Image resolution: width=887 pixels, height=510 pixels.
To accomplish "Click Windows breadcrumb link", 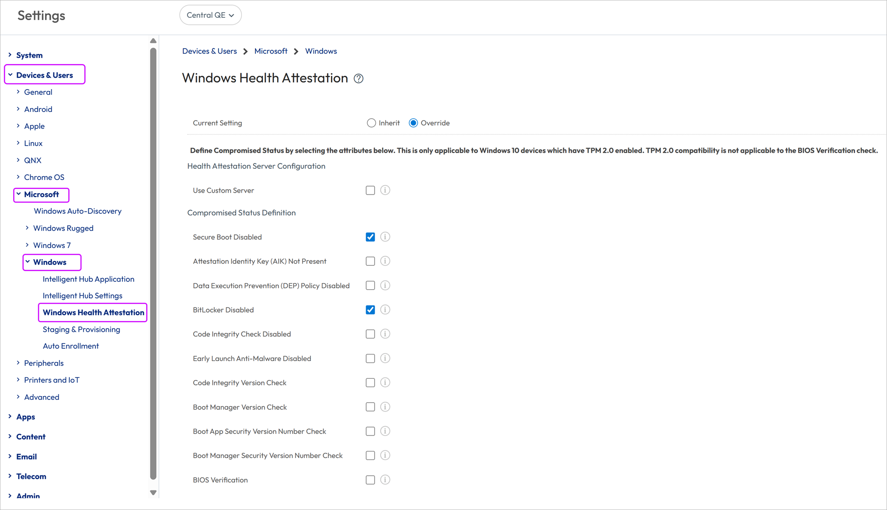I will [321, 51].
